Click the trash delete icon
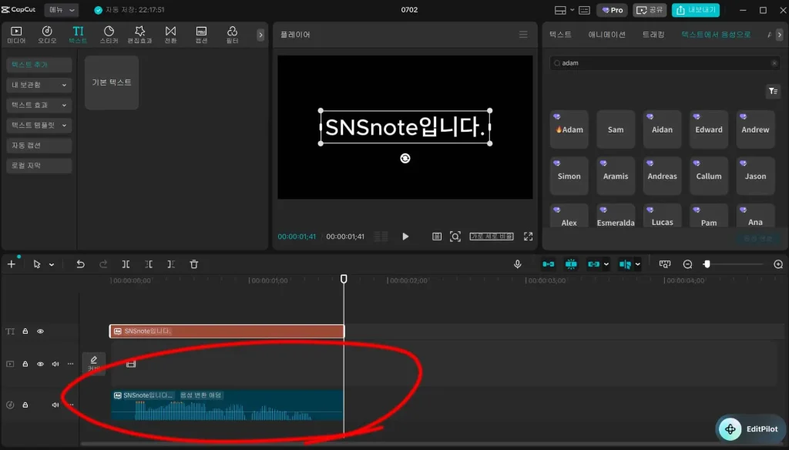The height and width of the screenshot is (450, 789). click(193, 264)
